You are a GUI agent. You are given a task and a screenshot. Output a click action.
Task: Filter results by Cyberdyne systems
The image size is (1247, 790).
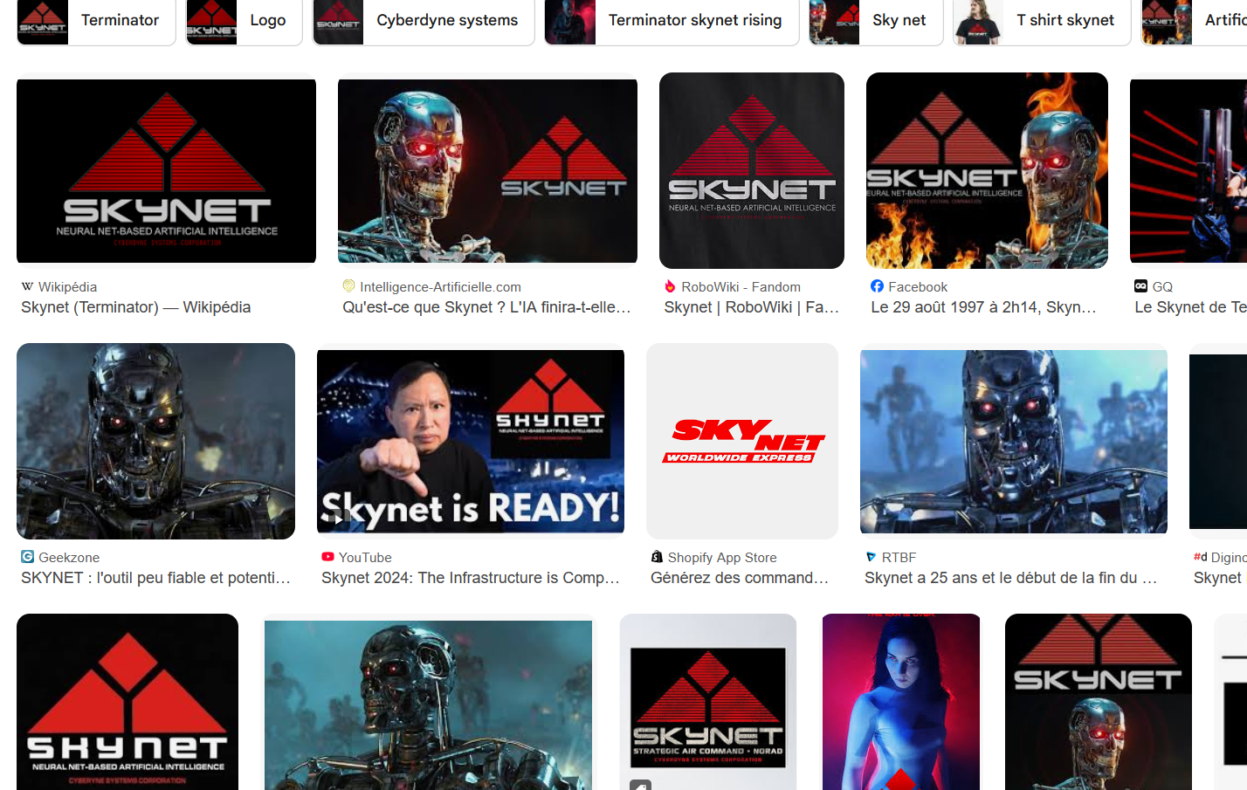424,20
